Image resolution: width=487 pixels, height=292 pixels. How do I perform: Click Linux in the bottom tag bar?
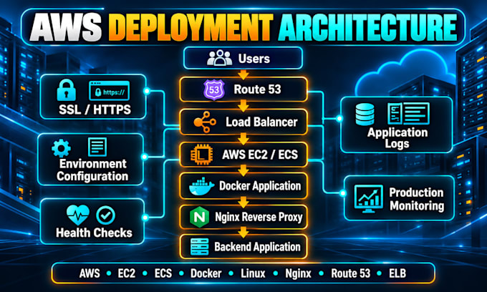click(x=253, y=273)
